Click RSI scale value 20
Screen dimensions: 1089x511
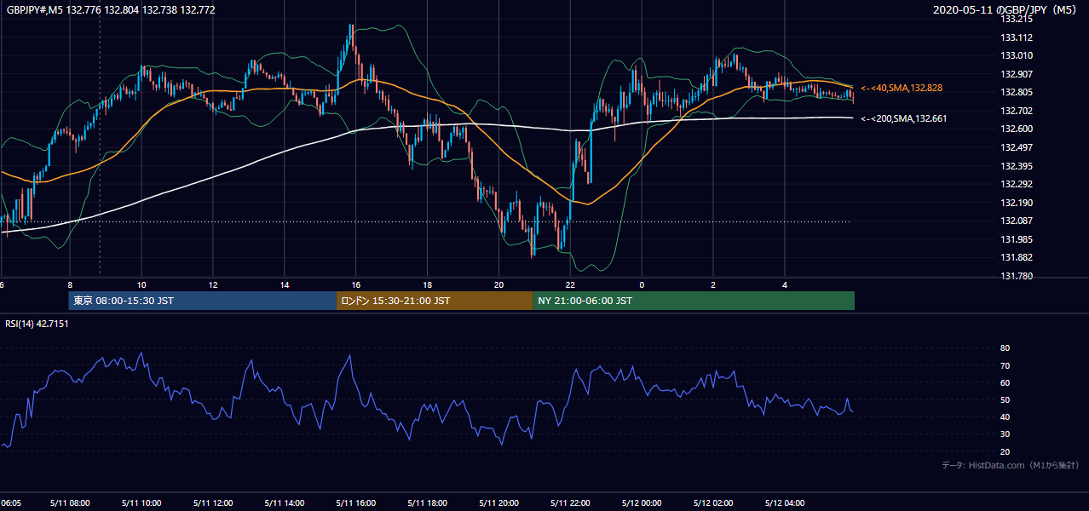pos(1005,451)
